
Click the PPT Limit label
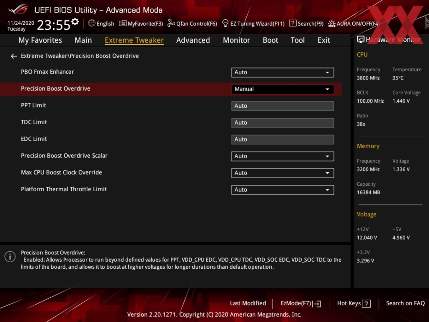tap(33, 105)
